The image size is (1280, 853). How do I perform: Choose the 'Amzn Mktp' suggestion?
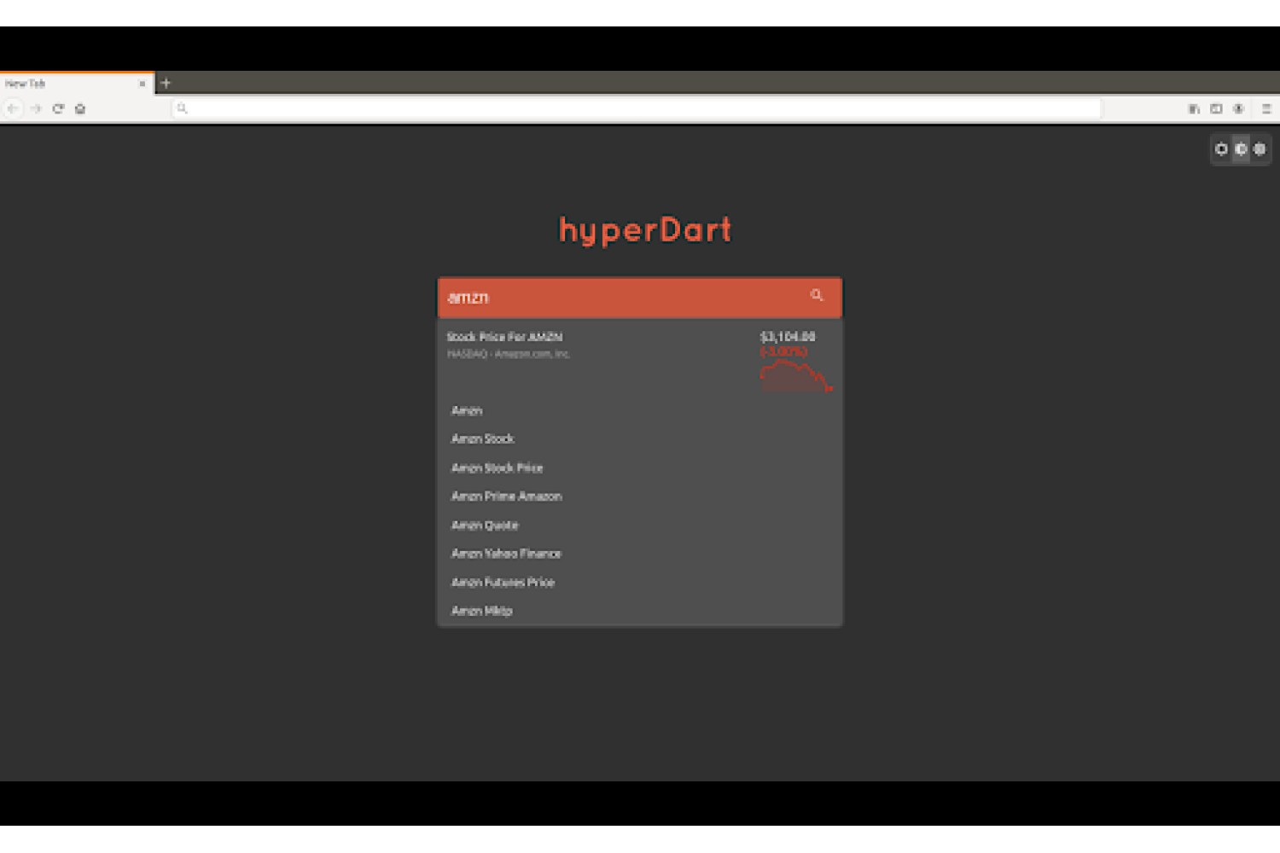(x=640, y=610)
